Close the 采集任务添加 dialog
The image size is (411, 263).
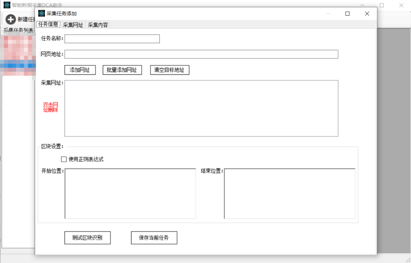pos(366,13)
